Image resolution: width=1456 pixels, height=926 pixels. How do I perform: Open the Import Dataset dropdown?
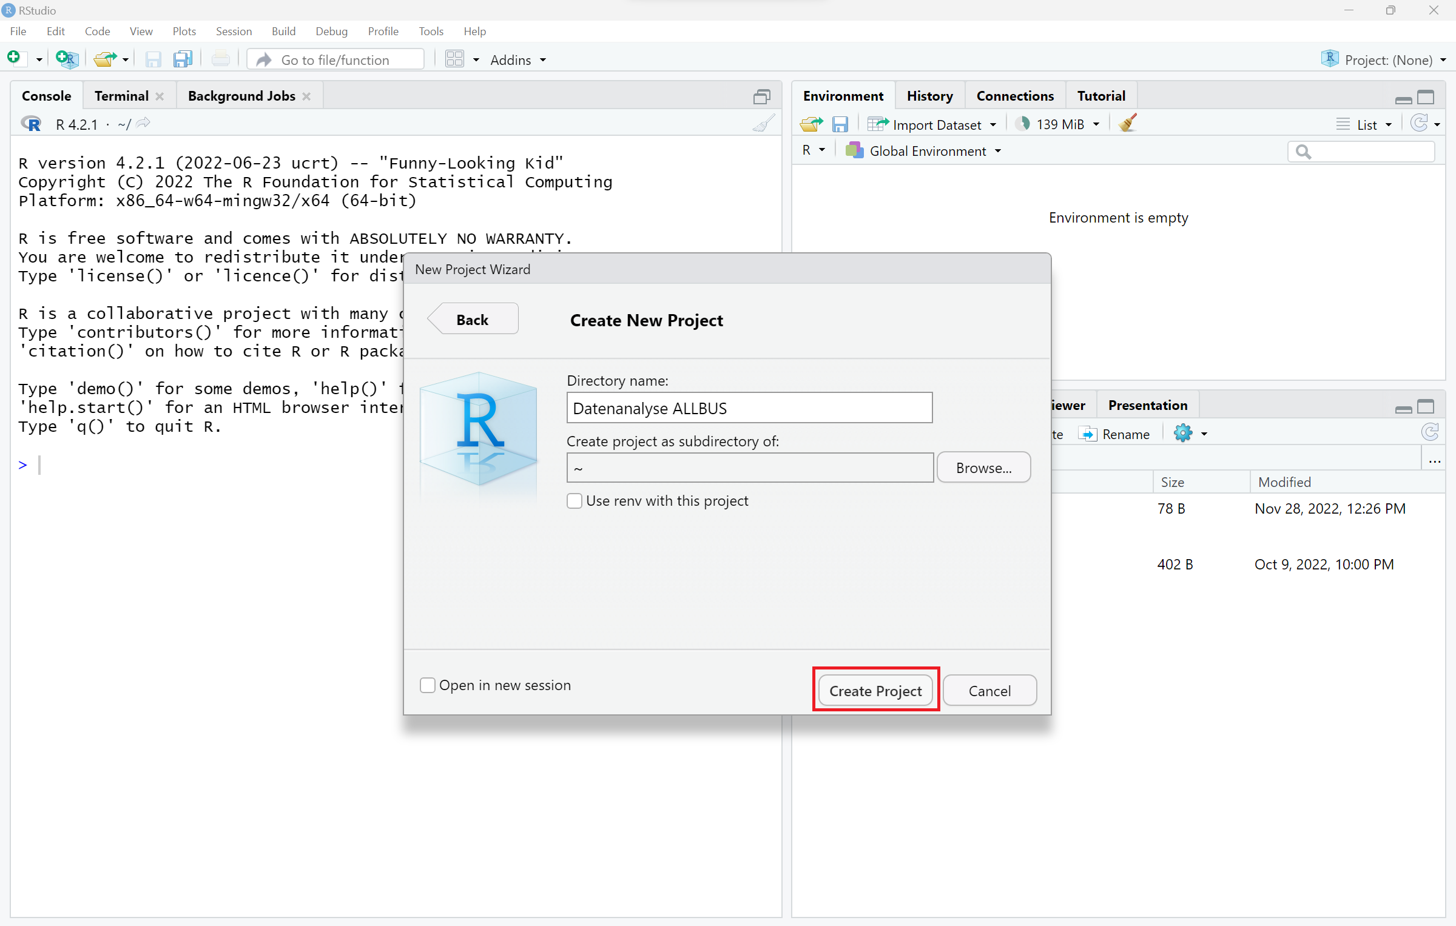pos(932,124)
